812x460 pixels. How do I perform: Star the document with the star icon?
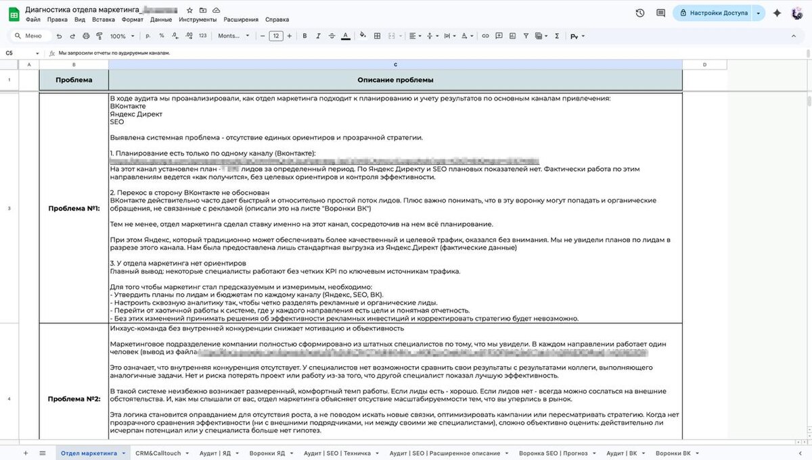pyautogui.click(x=190, y=11)
